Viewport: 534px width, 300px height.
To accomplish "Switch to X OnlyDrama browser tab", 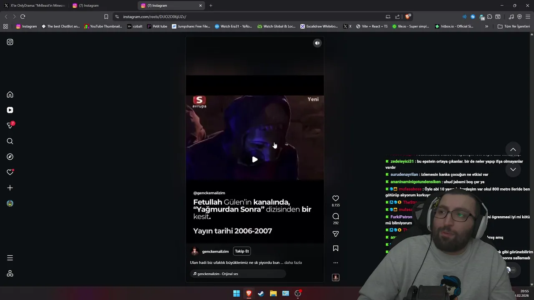I will pos(34,5).
